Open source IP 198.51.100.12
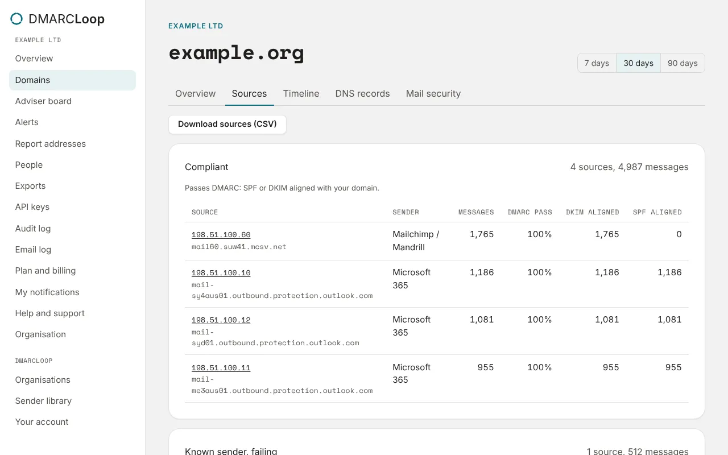Viewport: 728px width, 455px height. click(x=221, y=320)
